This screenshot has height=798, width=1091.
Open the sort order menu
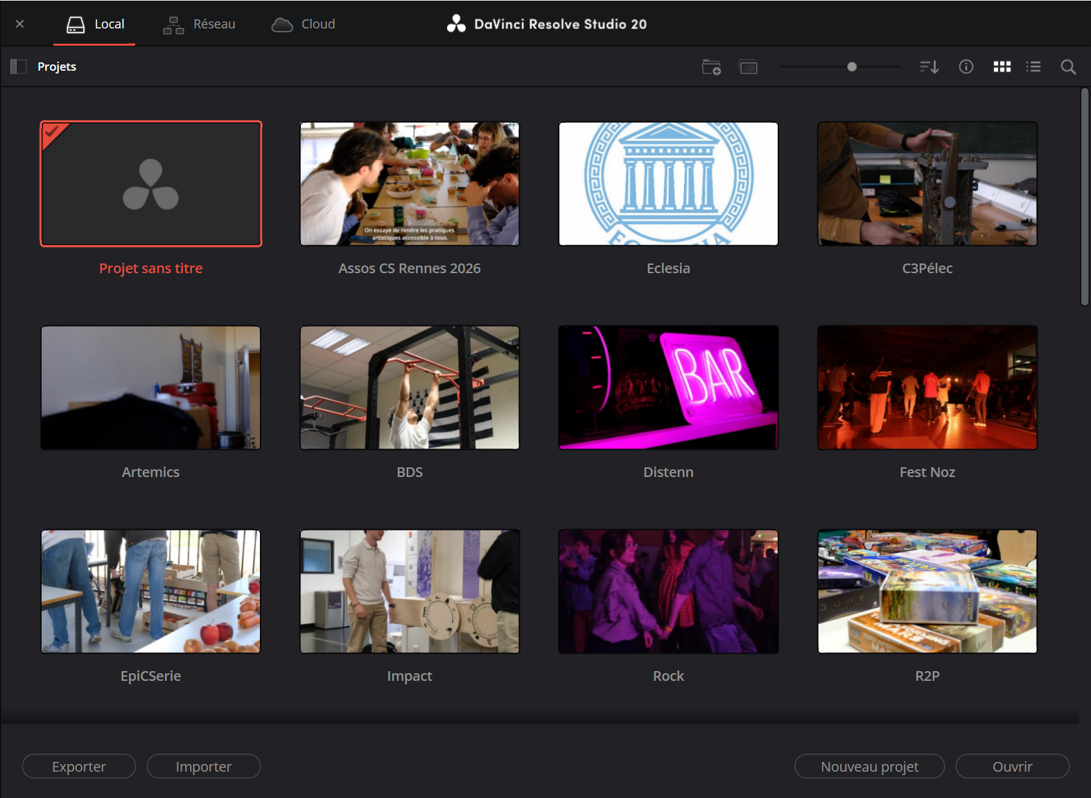click(929, 67)
